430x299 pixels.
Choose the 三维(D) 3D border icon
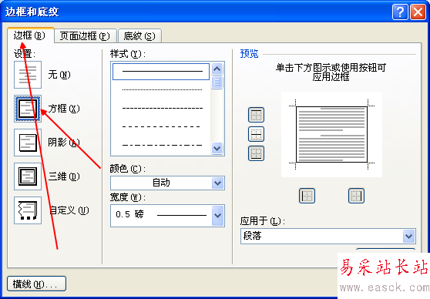(x=28, y=176)
